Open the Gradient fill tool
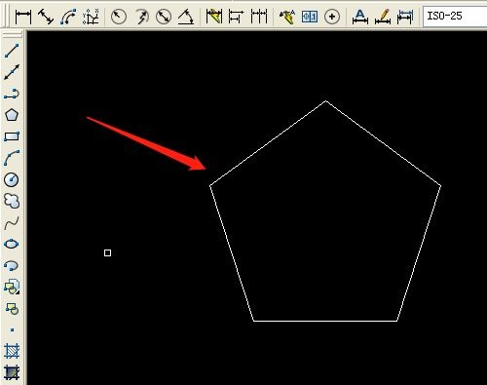487x385 pixels. tap(12, 372)
